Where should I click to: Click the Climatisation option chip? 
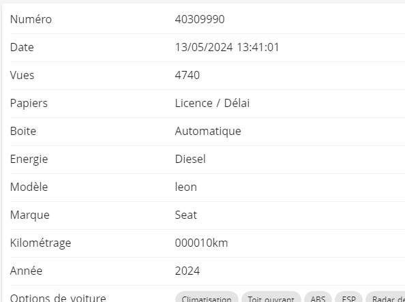[207, 299]
